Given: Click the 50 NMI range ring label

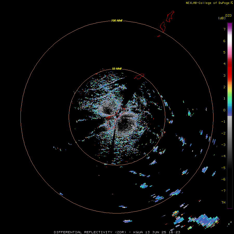Looking at the screenshot, I should (117, 69).
